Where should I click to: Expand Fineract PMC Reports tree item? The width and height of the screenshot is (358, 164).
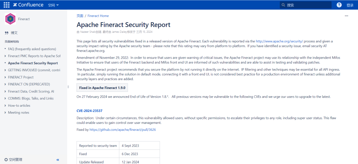(x=5, y=56)
